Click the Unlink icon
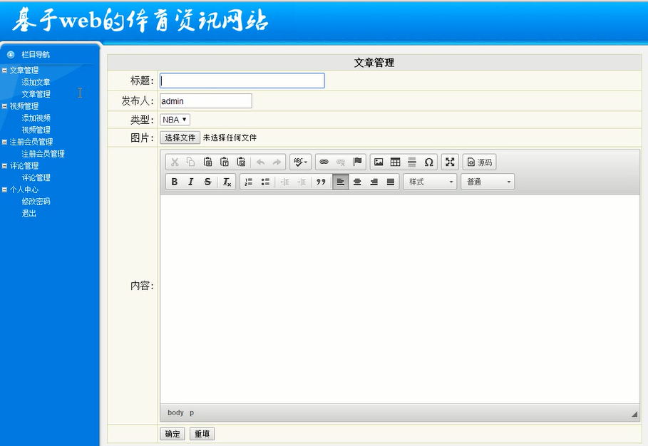648x446 pixels. (x=341, y=162)
